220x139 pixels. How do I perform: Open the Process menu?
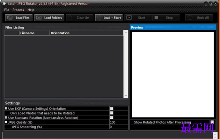pos(18,10)
